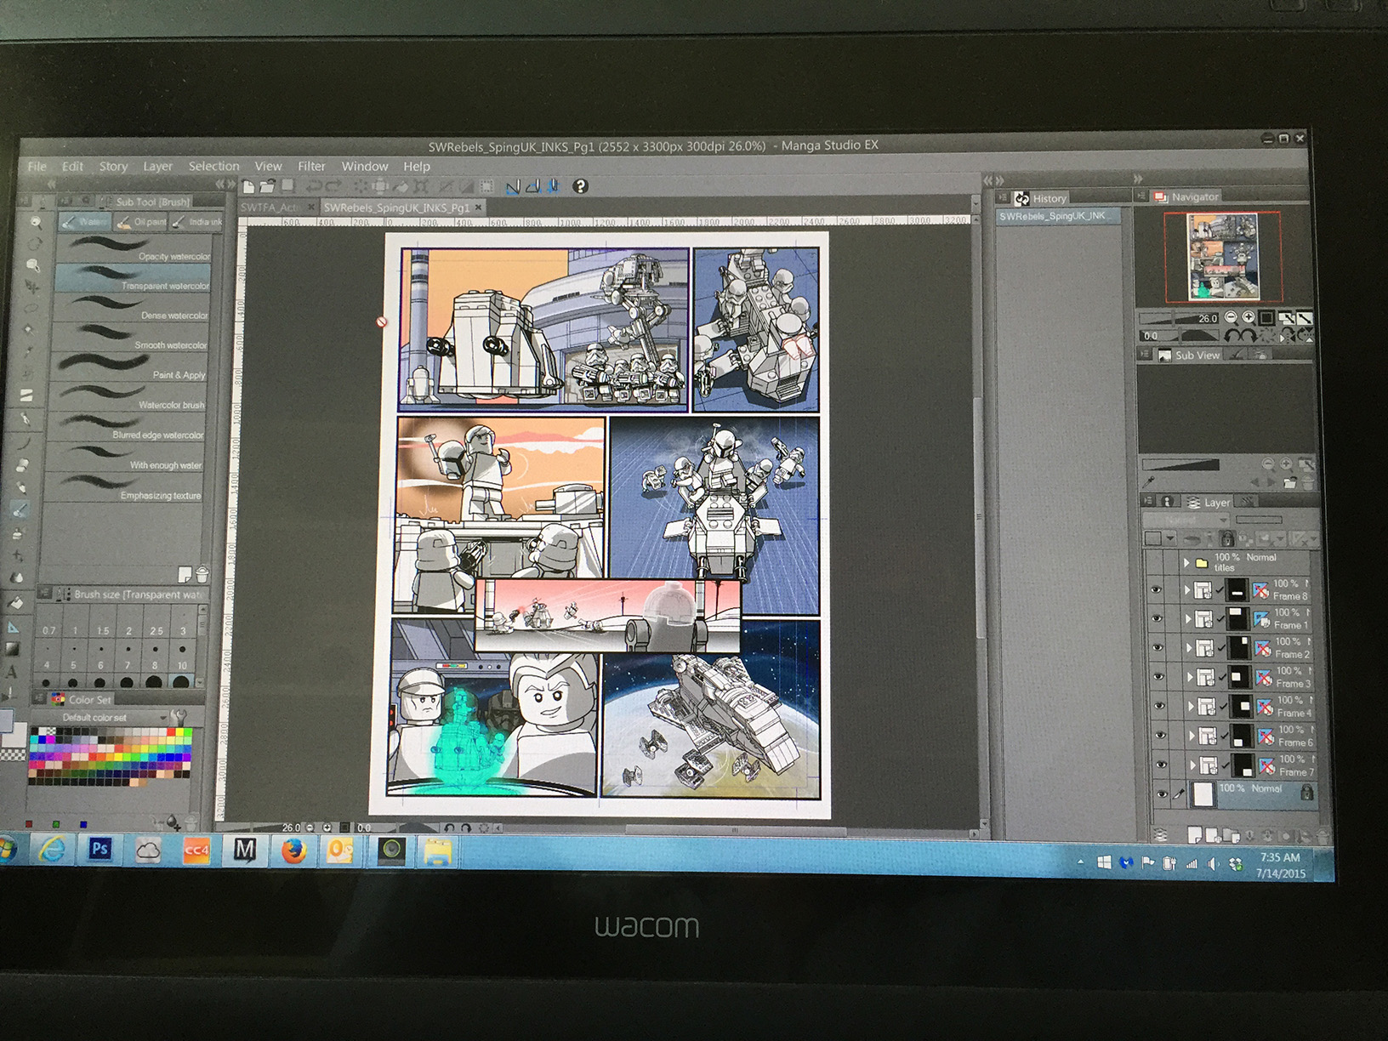Viewport: 1388px width, 1041px height.
Task: Open the Filter menu
Action: 311,167
